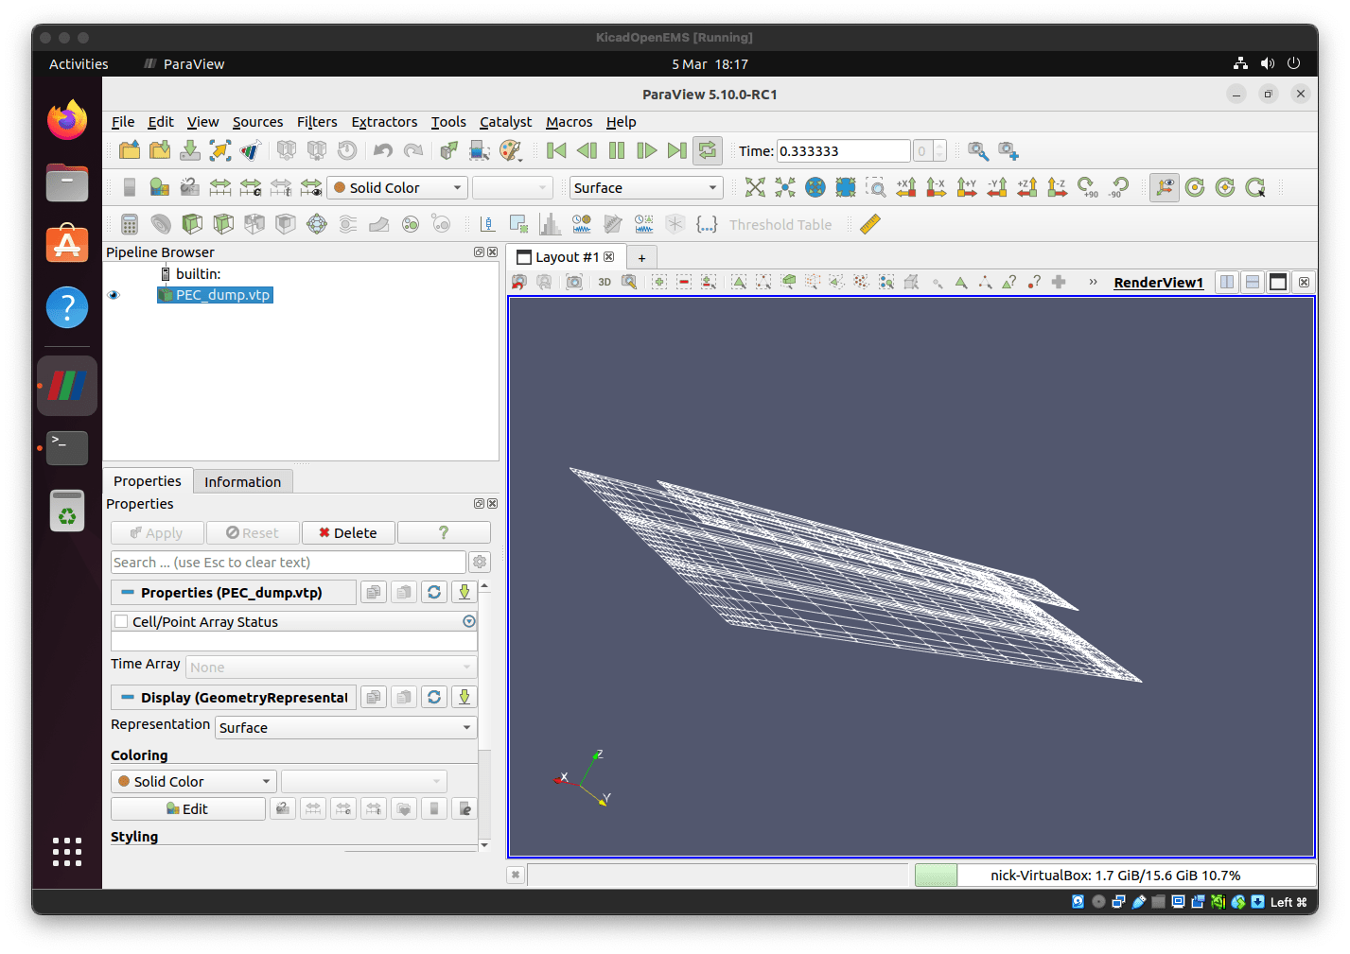Focus the properties Search field

coord(289,562)
